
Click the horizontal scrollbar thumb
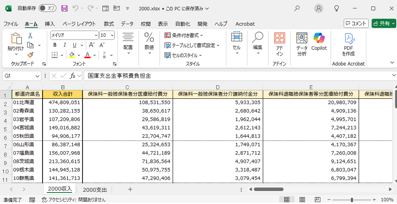pyautogui.click(x=269, y=189)
